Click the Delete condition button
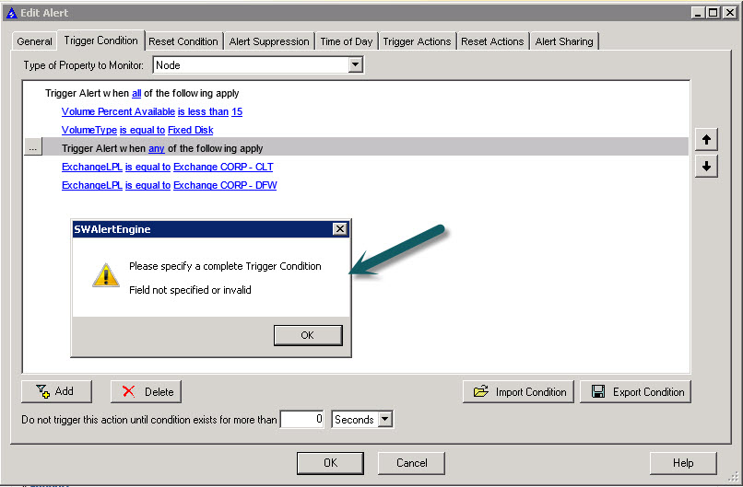This screenshot has width=743, height=487. (x=146, y=391)
